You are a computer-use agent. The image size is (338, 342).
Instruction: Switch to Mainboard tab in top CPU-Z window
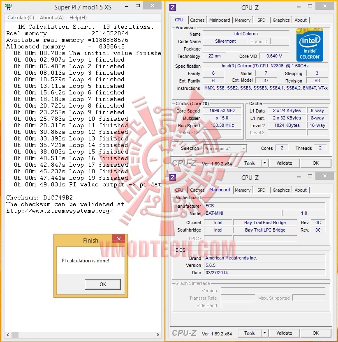pos(220,20)
